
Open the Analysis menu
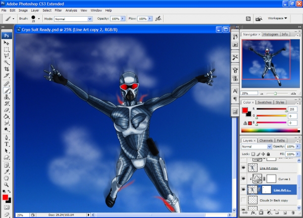(71, 11)
